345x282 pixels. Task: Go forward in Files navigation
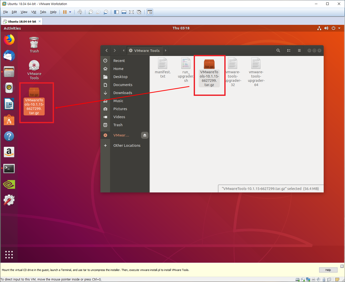(115, 50)
